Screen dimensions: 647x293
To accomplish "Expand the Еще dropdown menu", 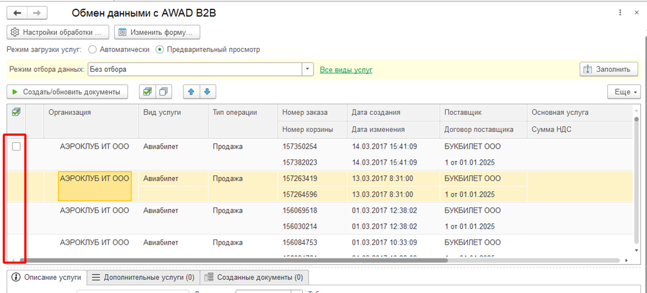I will pyautogui.click(x=623, y=92).
